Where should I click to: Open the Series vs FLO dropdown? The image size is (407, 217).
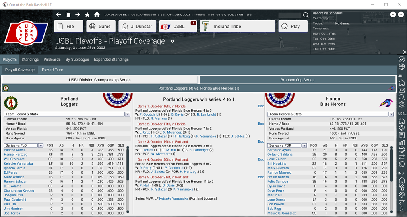pyautogui.click(x=41, y=145)
